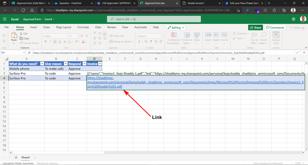Confirm formula entry with green checkmark

tap(298, 53)
